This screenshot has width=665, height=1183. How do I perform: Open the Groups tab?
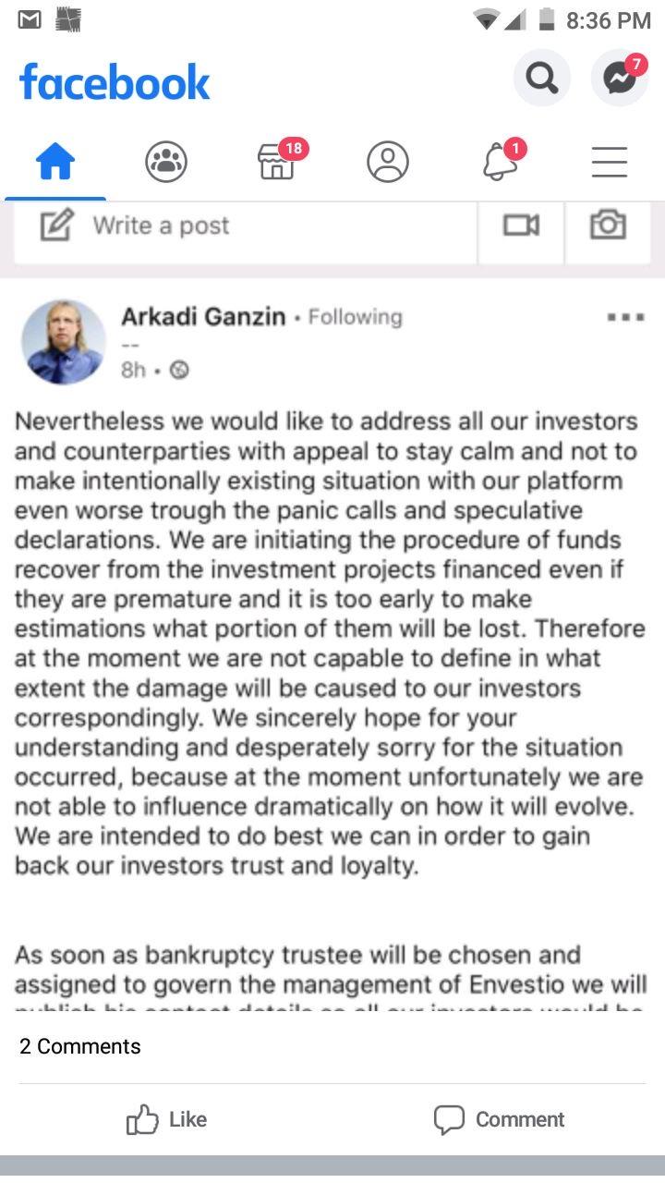pos(166,164)
